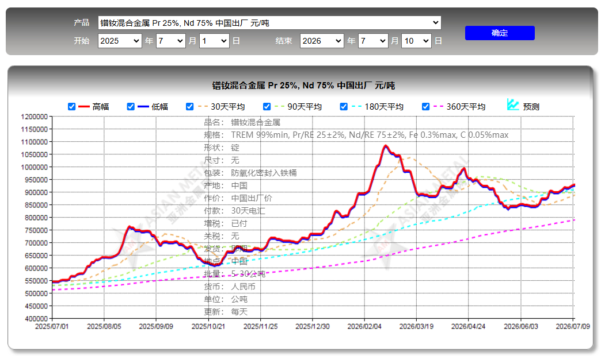Viewport: 601px width, 356px height.
Task: Click the x-axis date 2025/11/25
Action: (x=261, y=326)
